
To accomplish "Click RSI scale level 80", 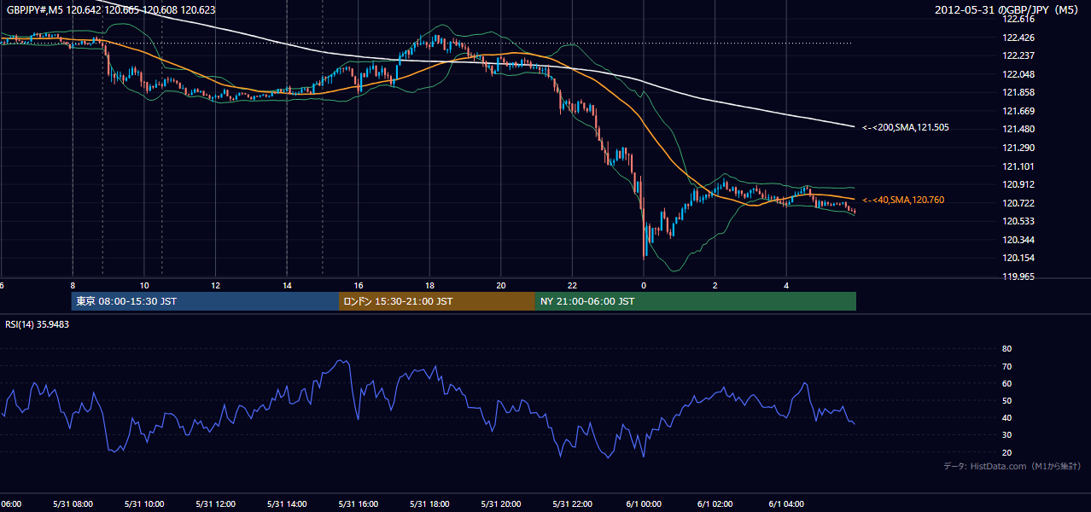I will [1006, 349].
